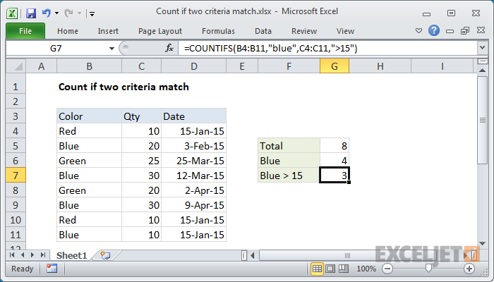Click the Insert Function fx icon
Viewport: 494px width, 282px height.
click(169, 48)
